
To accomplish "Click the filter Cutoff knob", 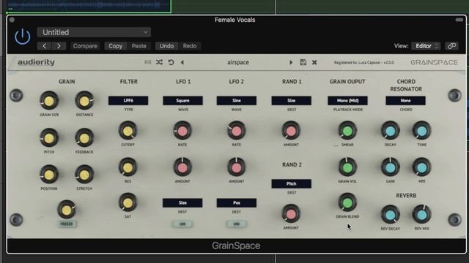I will click(128, 131).
